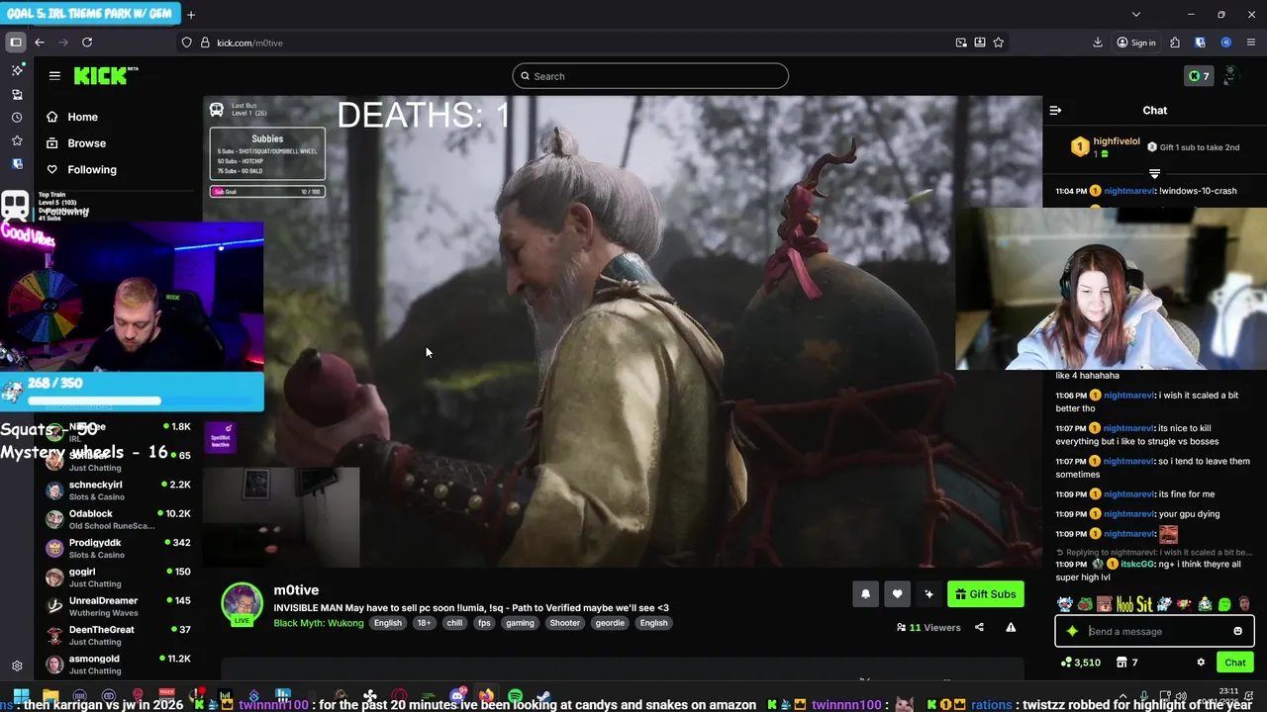The height and width of the screenshot is (712, 1267).
Task: Open Spotify from the taskbar
Action: 515,697
